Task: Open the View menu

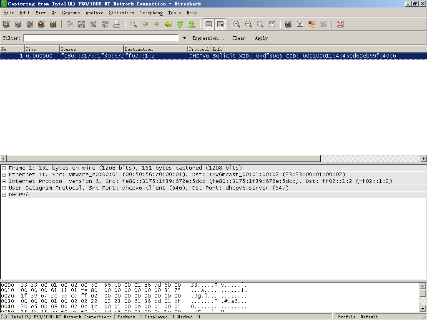Action: [40, 13]
